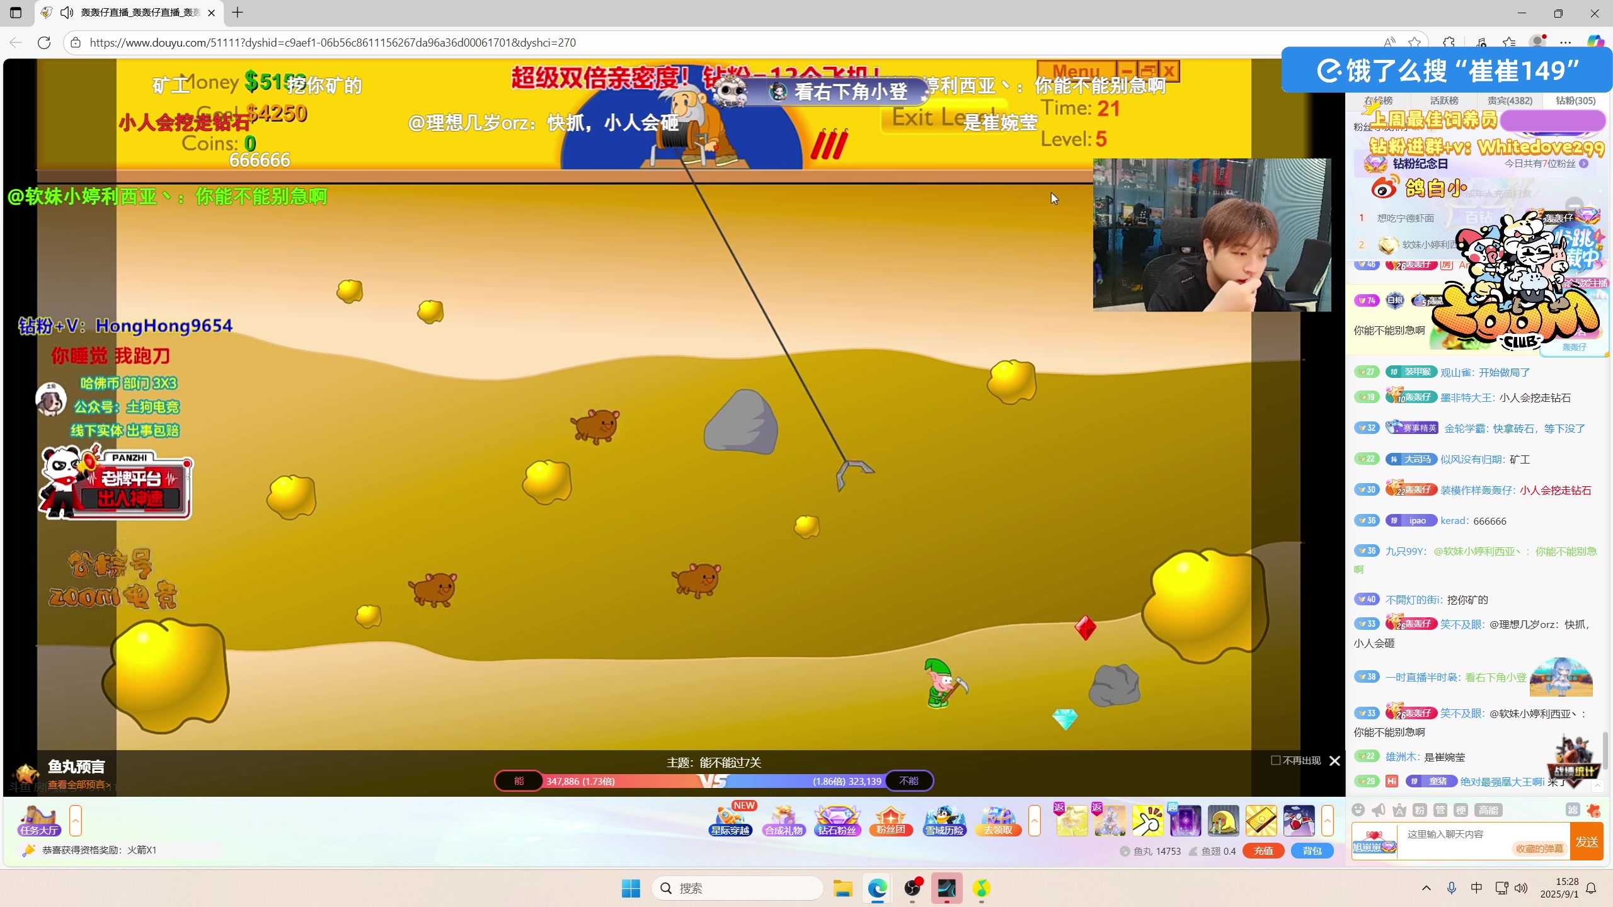The width and height of the screenshot is (1613, 907).
Task: Expand the 今日共有7位粉丝 arrow
Action: pyautogui.click(x=1584, y=164)
